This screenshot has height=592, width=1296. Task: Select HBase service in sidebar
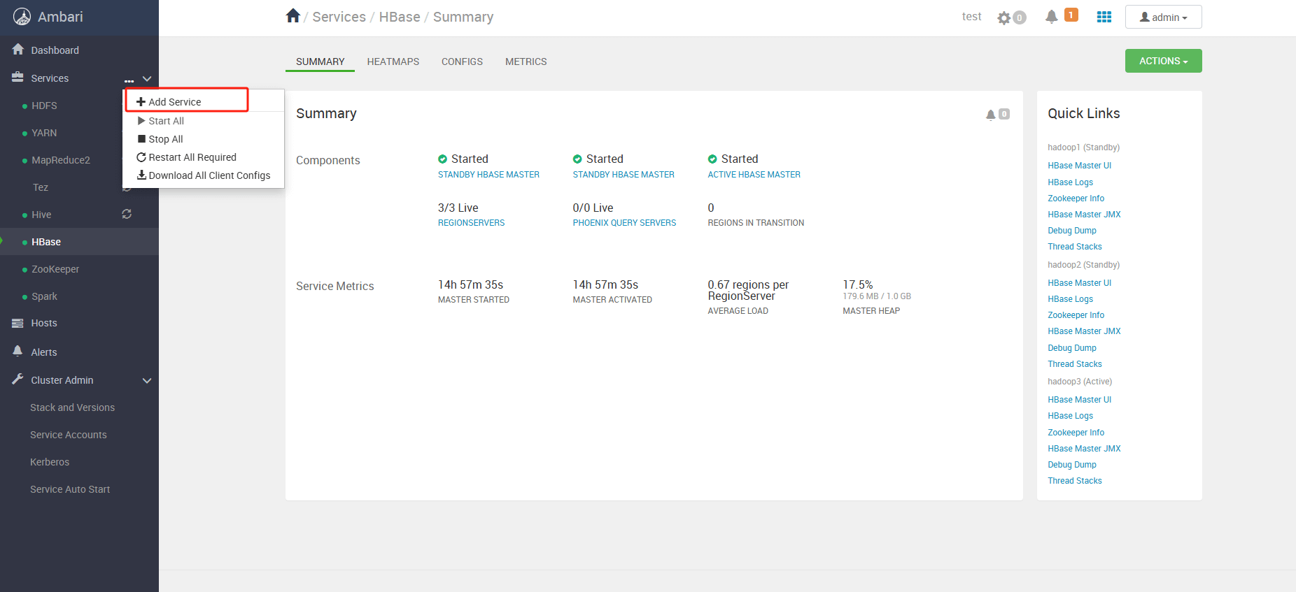coord(46,242)
